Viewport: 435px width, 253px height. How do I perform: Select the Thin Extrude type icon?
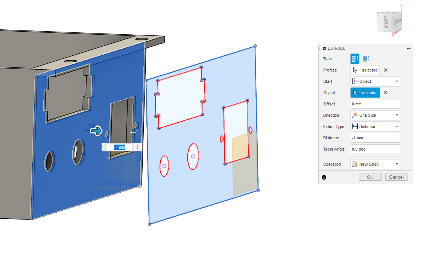click(x=365, y=59)
